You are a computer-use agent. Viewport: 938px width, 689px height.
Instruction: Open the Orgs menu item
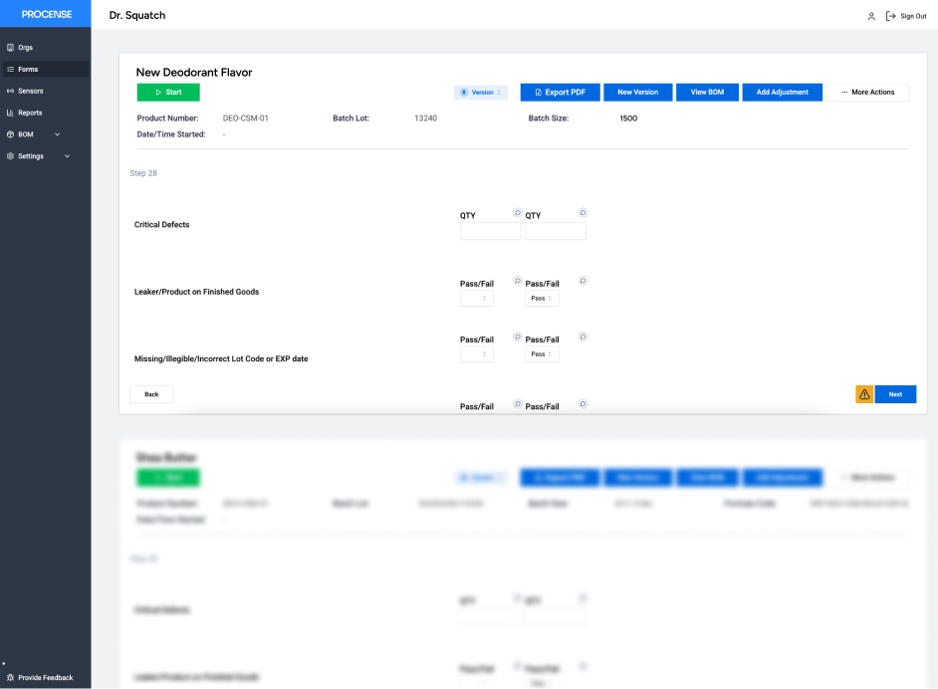coord(46,47)
